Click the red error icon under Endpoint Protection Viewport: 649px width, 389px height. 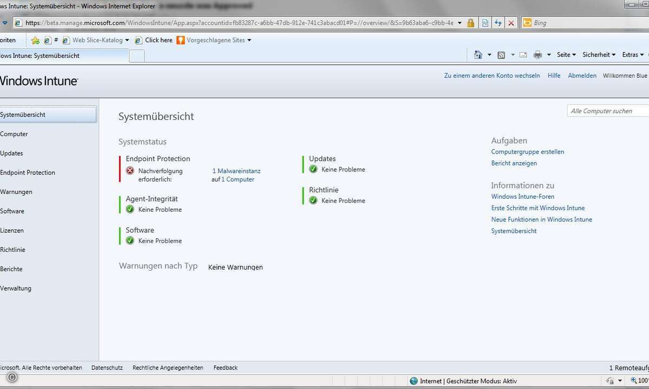[130, 171]
